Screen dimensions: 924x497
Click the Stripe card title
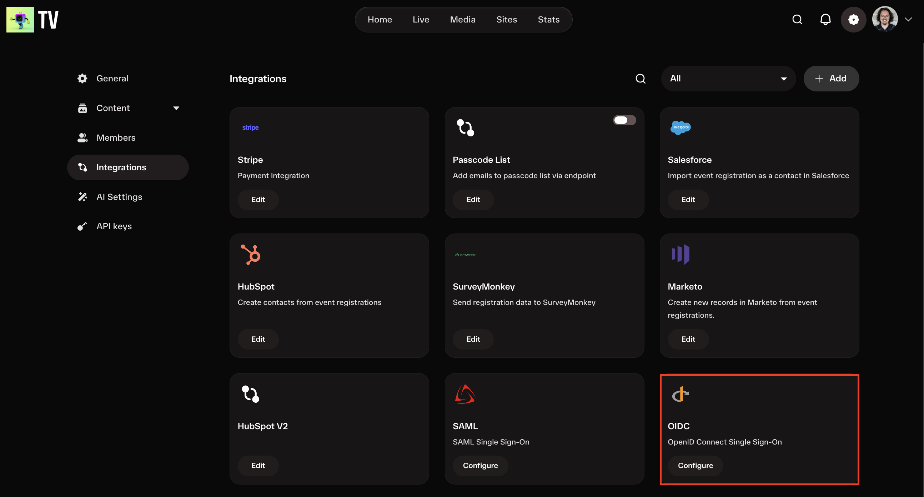pyautogui.click(x=250, y=160)
